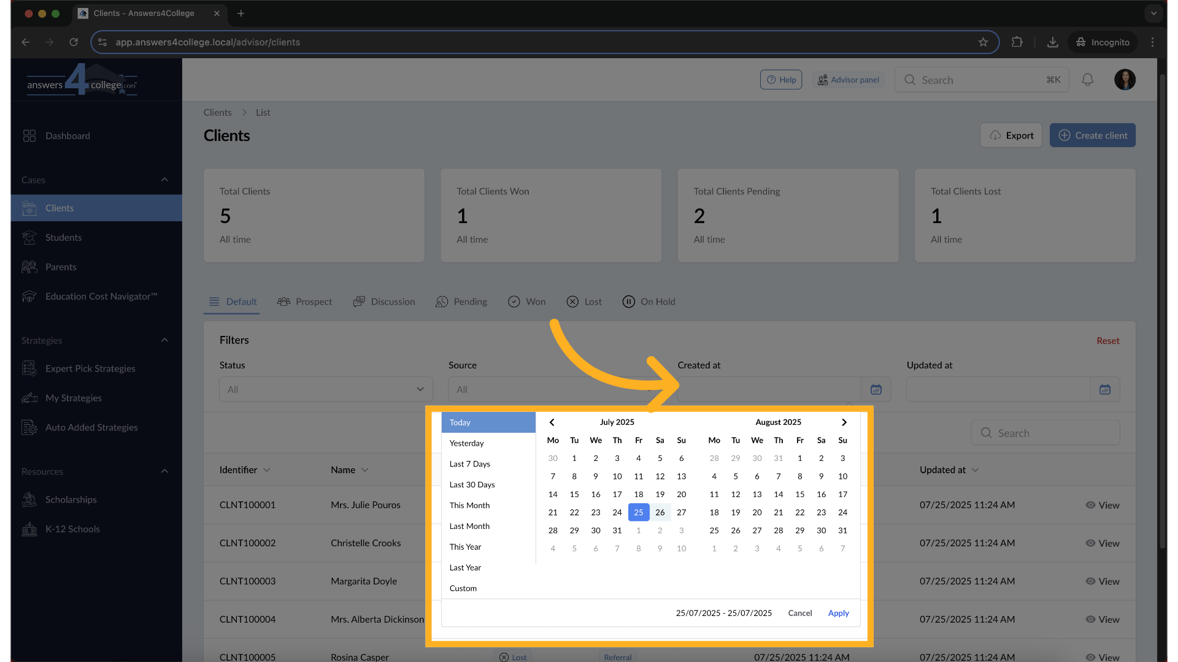Select the Students sidebar icon
The height and width of the screenshot is (662, 1178).
point(29,238)
